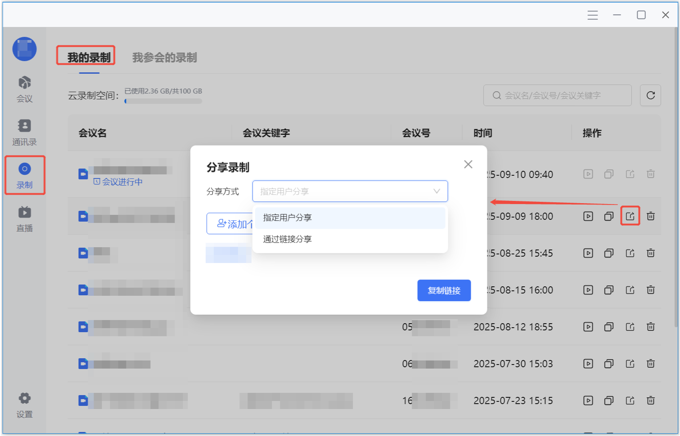This screenshot has height=436, width=680.
Task: Close the 分享录制 dialog
Action: tap(468, 165)
